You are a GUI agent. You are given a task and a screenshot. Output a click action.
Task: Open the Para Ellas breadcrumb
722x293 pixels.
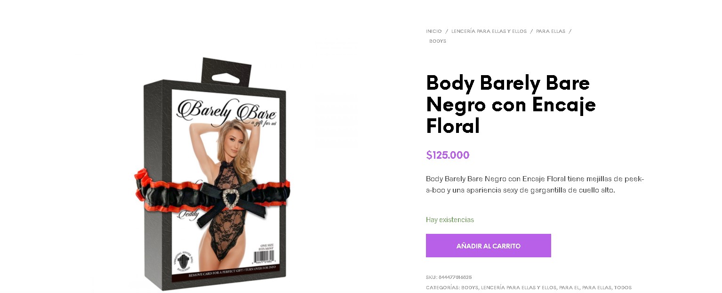coord(551,31)
